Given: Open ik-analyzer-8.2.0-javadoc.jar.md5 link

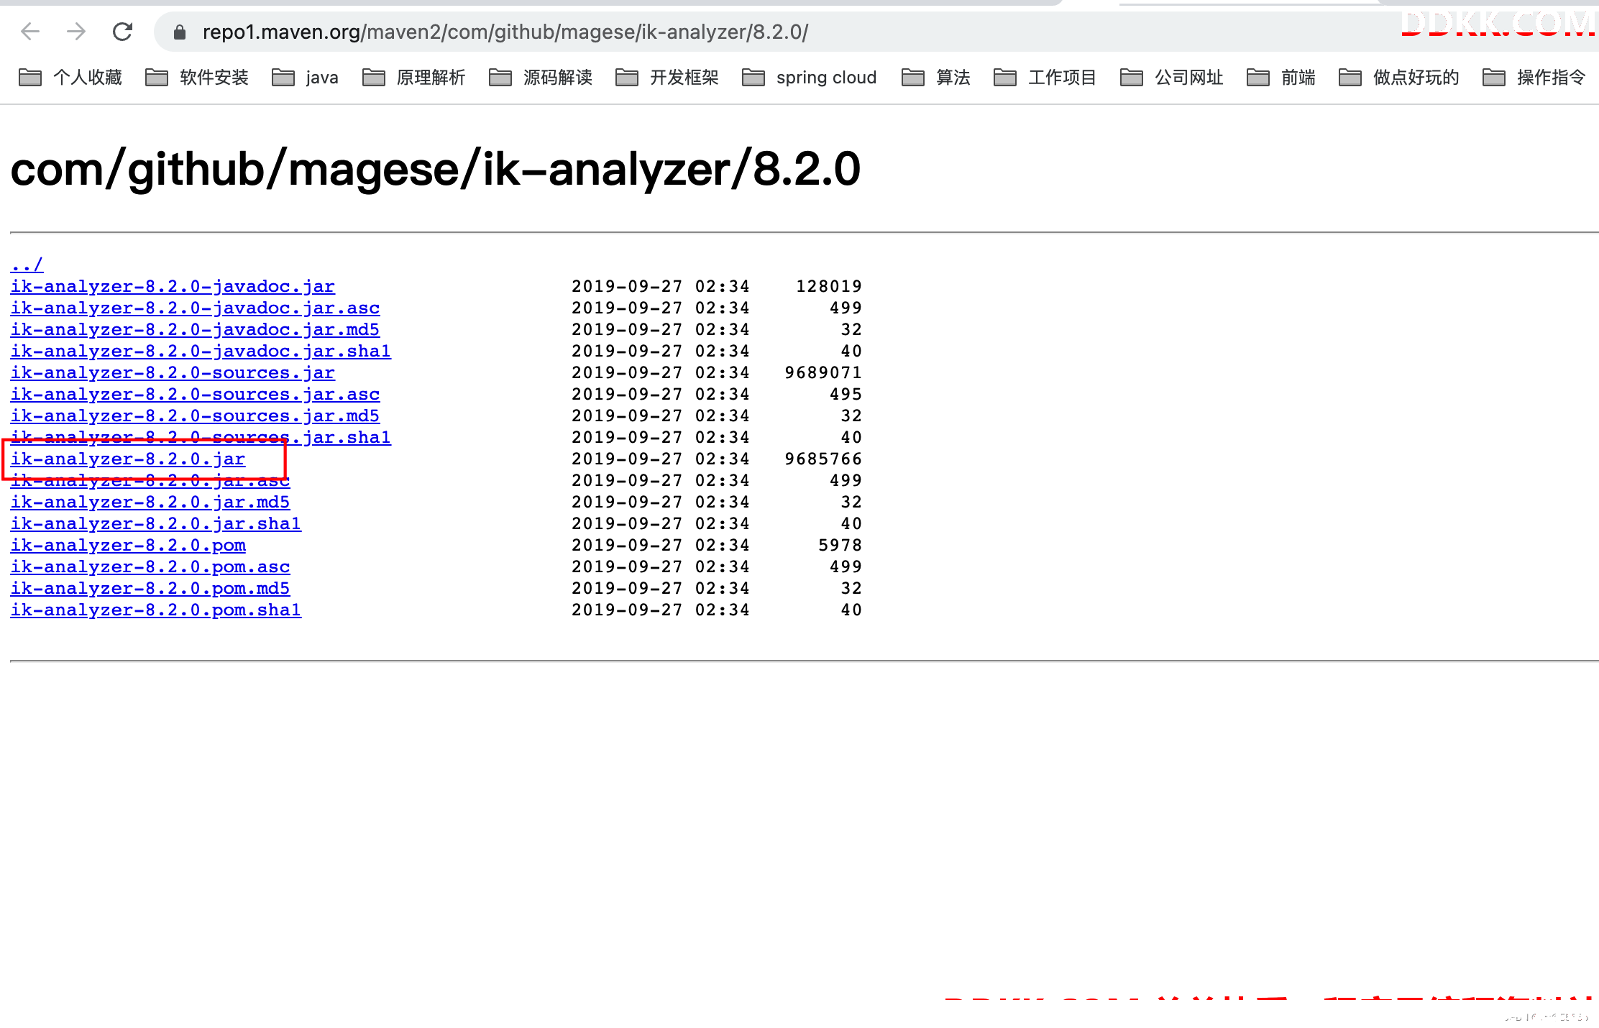Looking at the screenshot, I should pos(195,329).
